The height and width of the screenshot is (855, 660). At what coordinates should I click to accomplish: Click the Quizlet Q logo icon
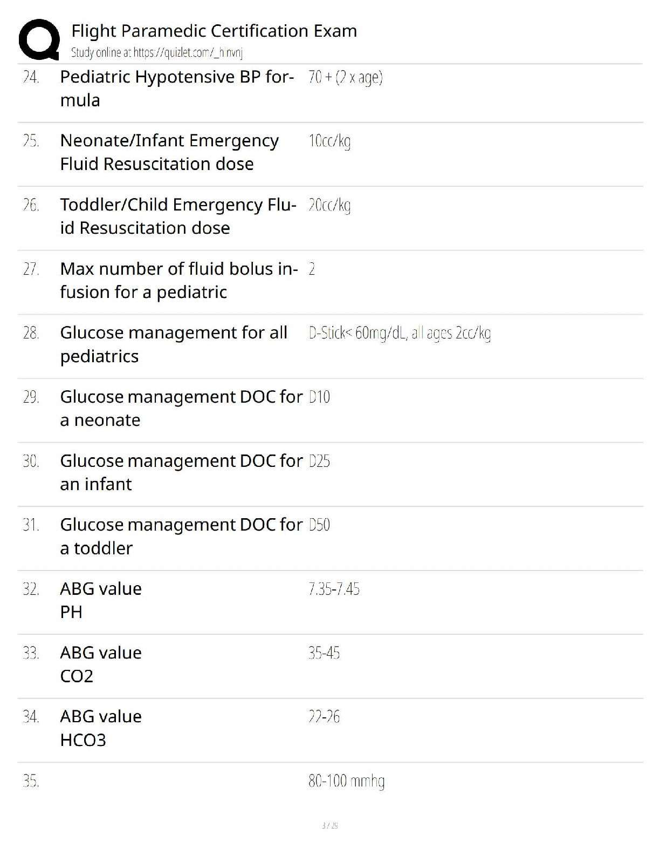39,39
